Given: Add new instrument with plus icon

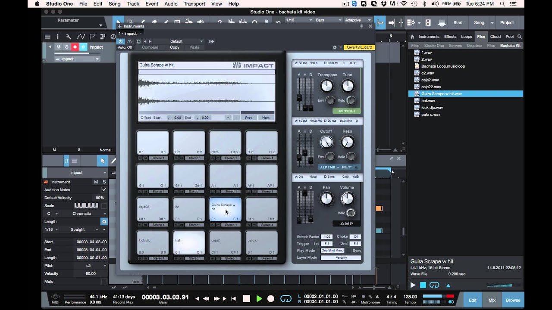Looking at the screenshot, I should click(x=119, y=26).
